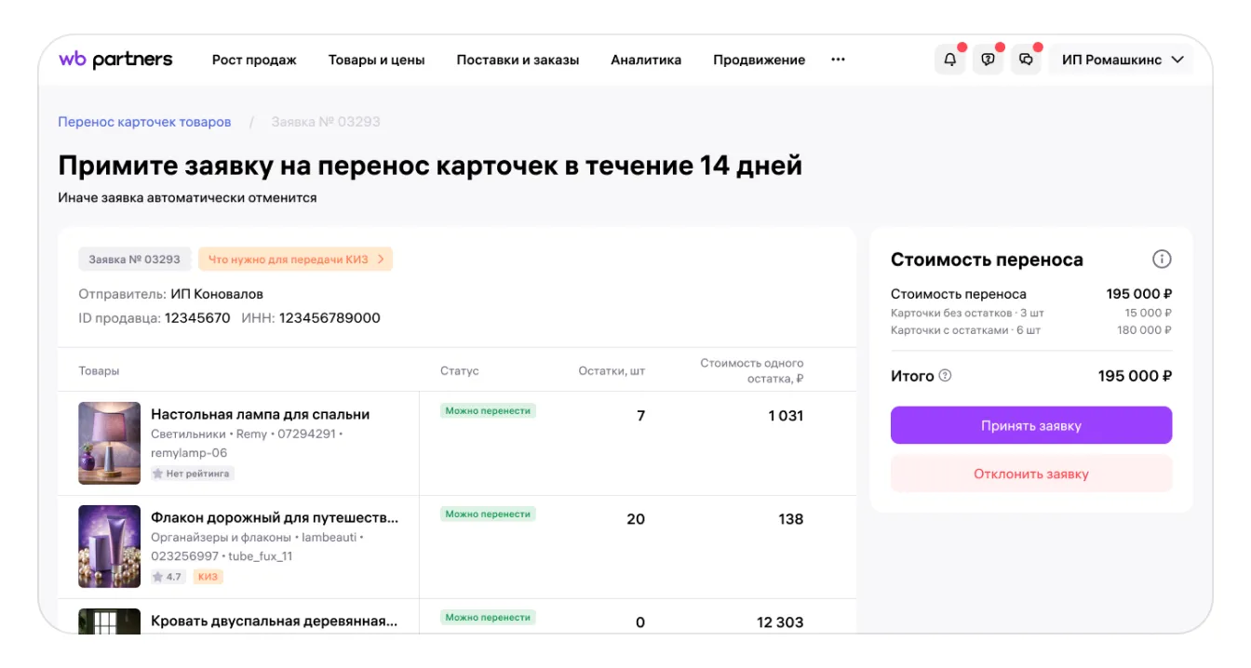Click the Статус column header

(460, 370)
